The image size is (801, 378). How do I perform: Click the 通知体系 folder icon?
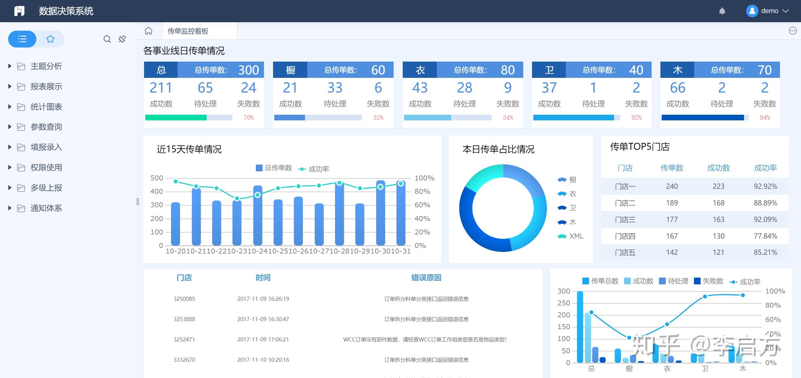(x=21, y=208)
